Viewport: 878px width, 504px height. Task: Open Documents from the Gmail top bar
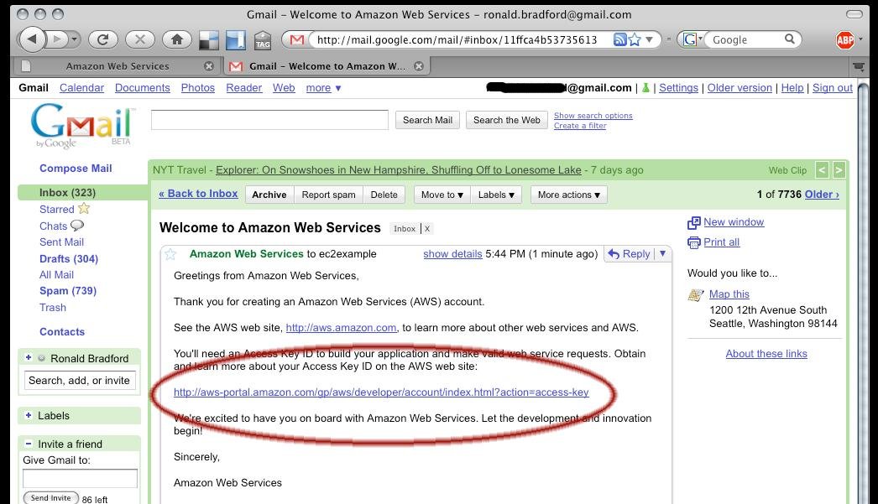pyautogui.click(x=142, y=88)
